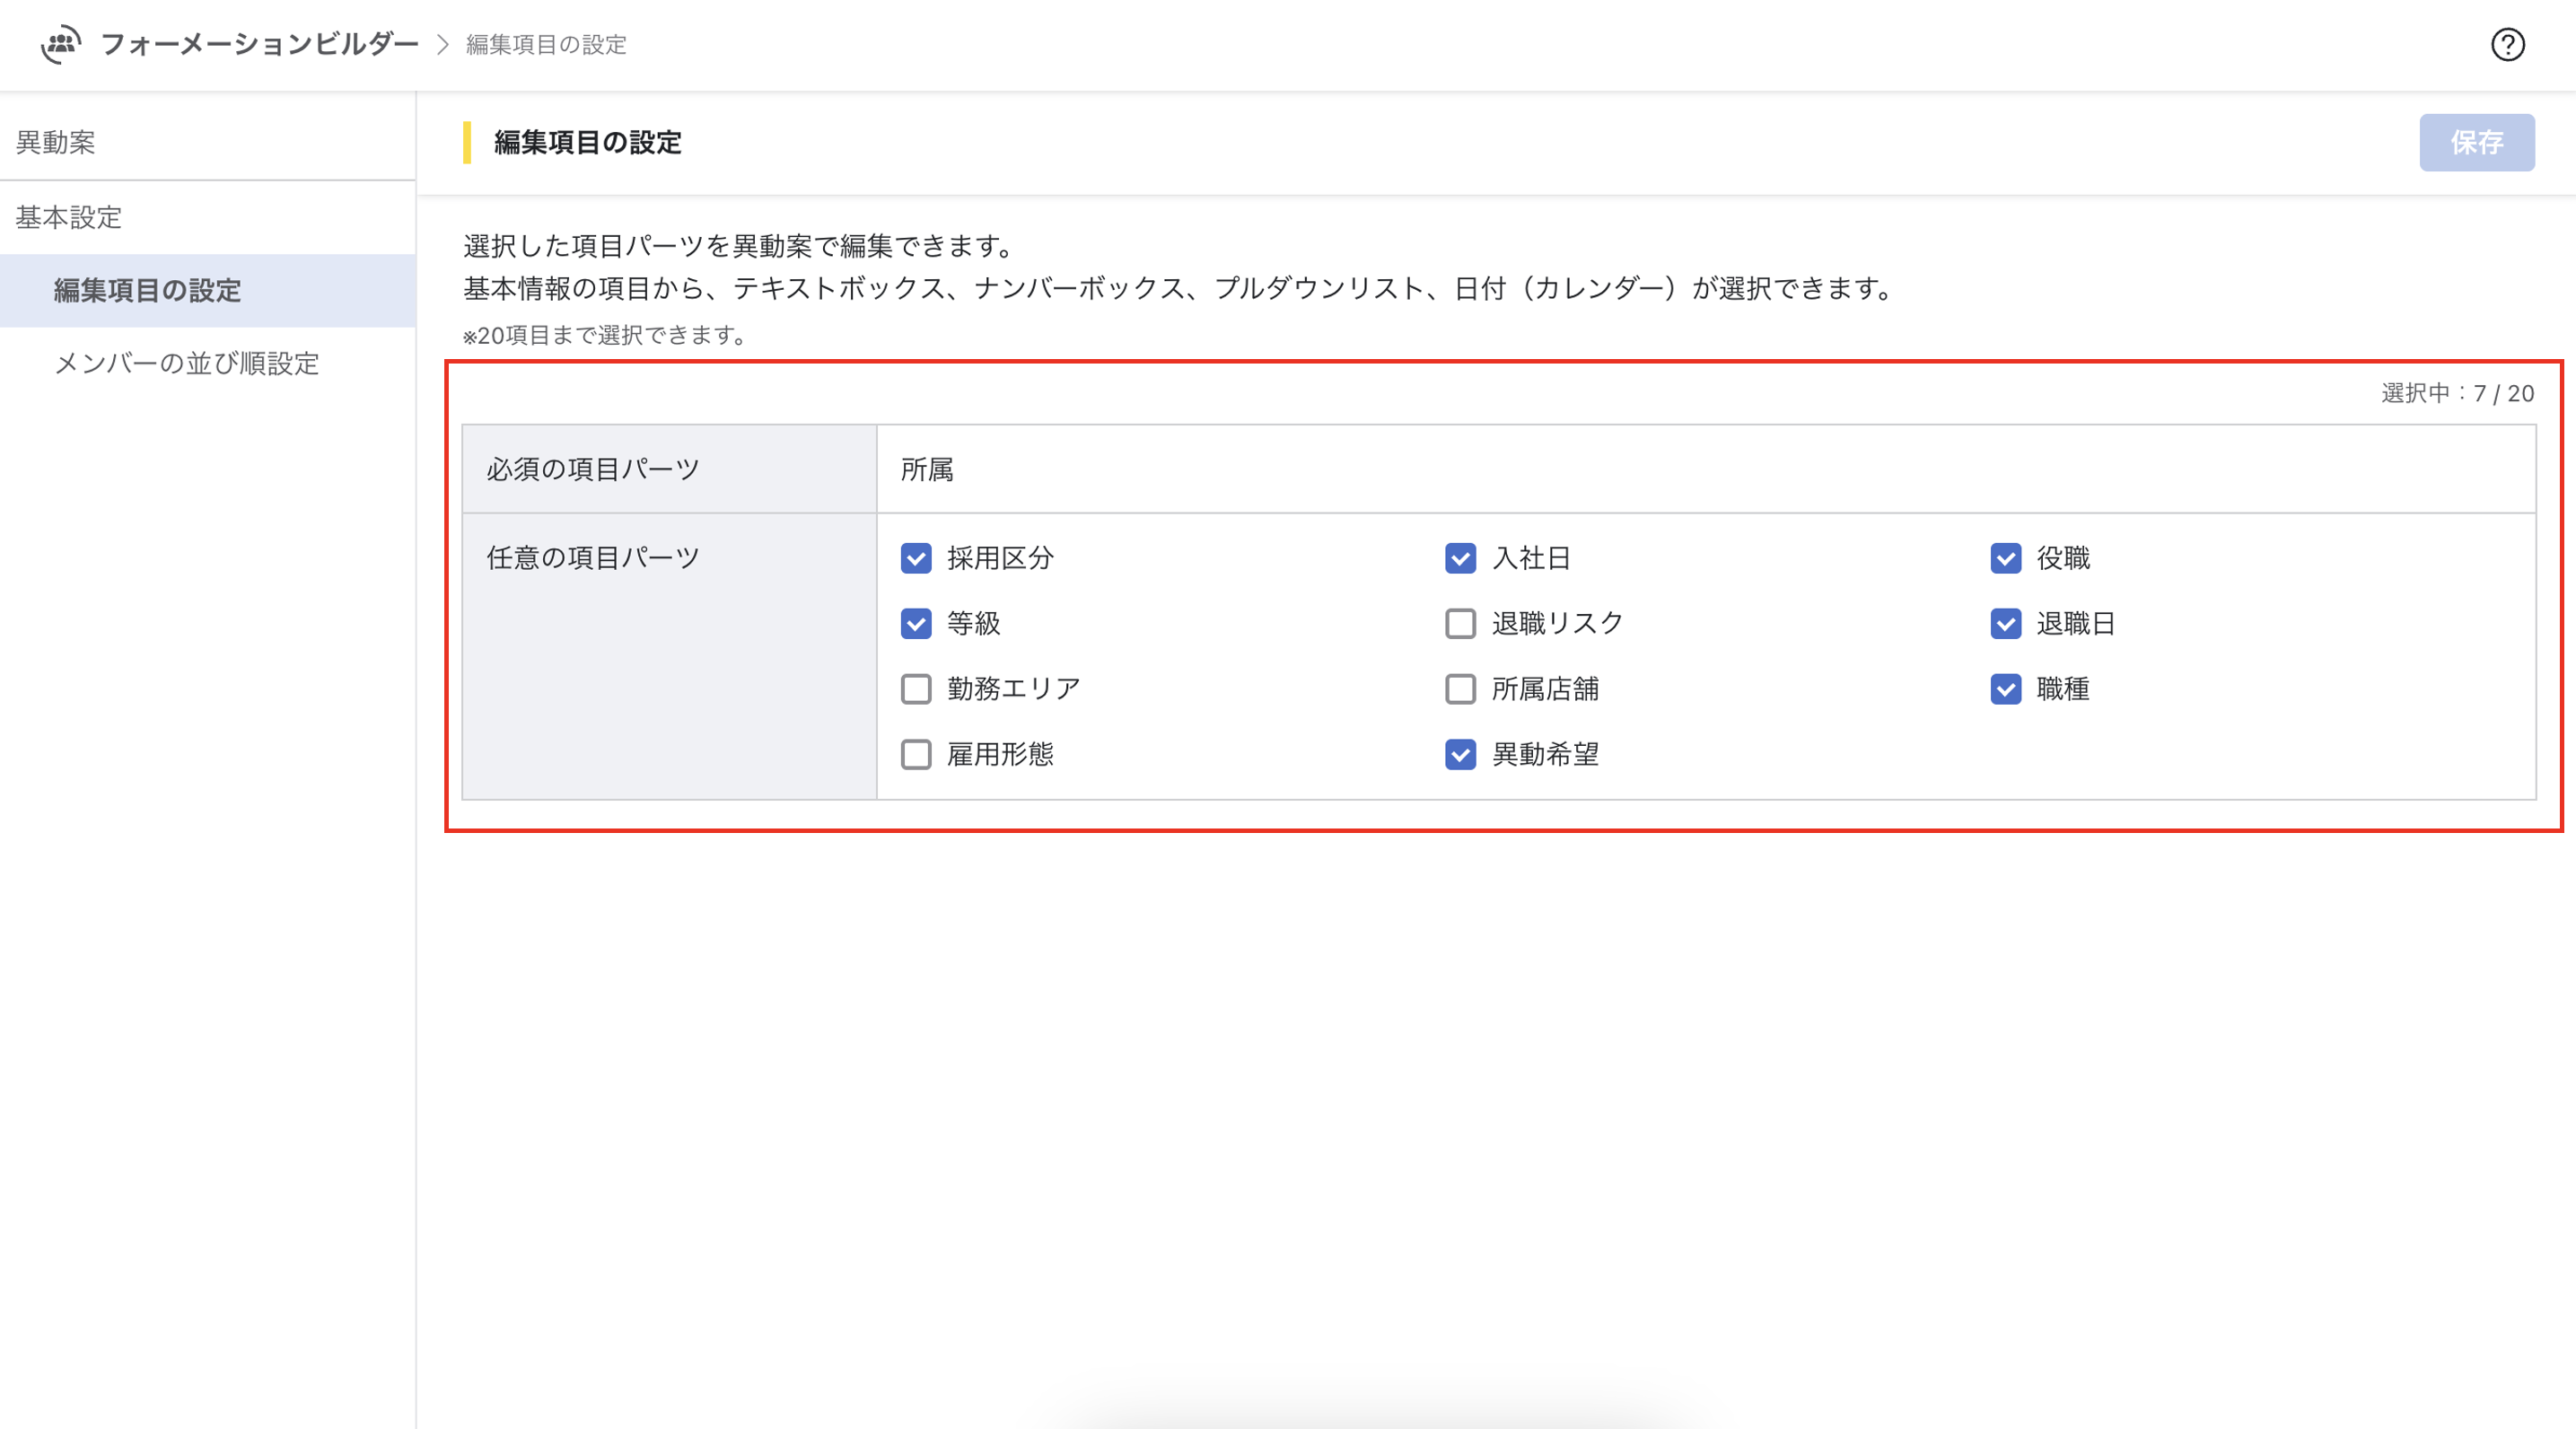Uncheck the 採用区分 checkbox
This screenshot has height=1429, width=2576.
pos(916,558)
